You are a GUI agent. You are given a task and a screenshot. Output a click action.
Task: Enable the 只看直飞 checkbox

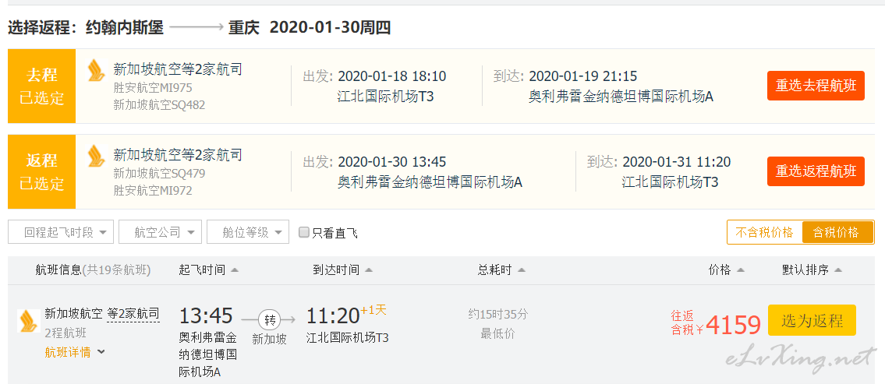pos(304,232)
